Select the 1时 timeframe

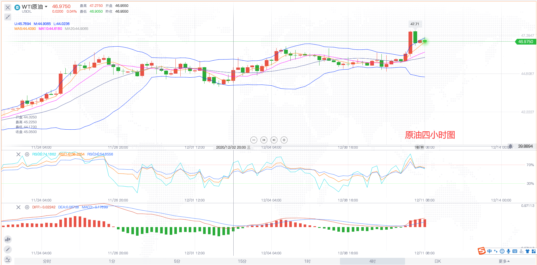(307, 261)
